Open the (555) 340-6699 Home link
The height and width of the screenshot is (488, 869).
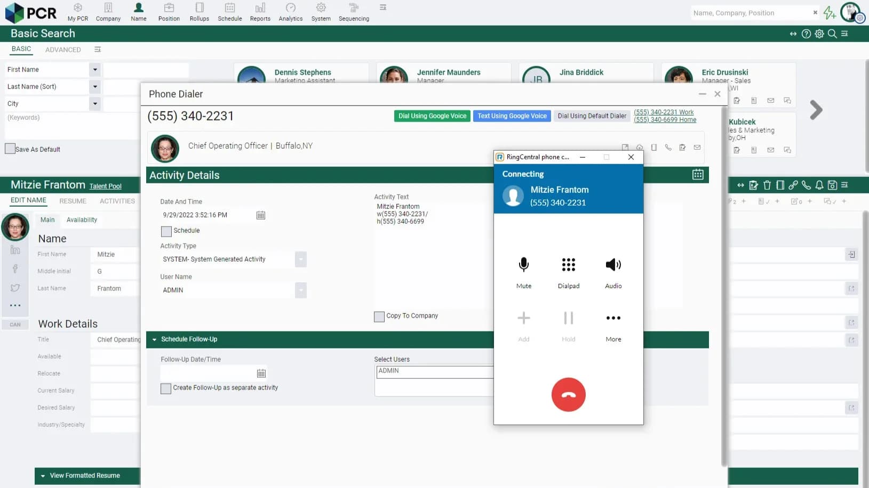tap(665, 119)
